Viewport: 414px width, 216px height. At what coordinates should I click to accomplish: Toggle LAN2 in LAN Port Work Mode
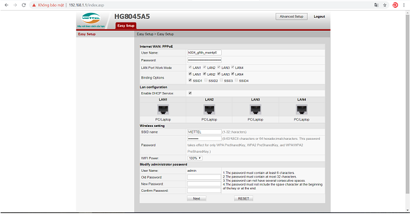[205, 67]
